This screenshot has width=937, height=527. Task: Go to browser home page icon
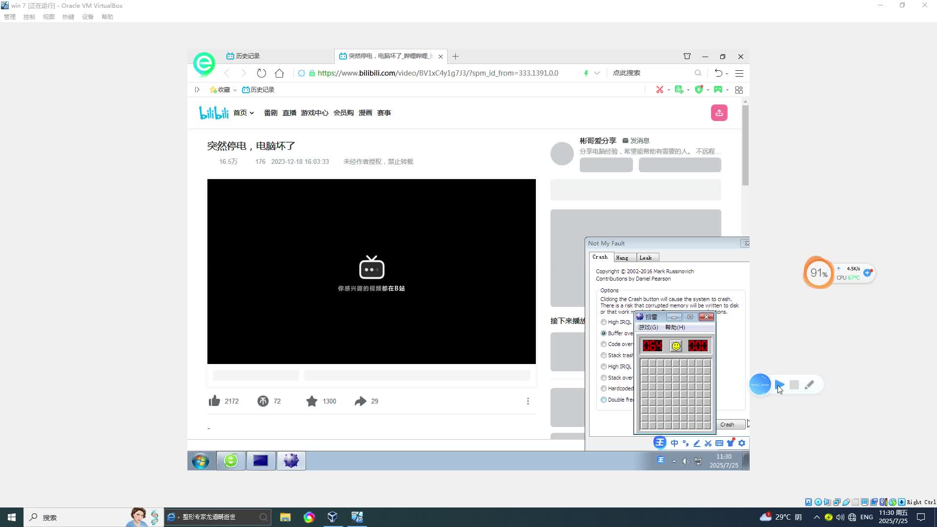tap(279, 73)
